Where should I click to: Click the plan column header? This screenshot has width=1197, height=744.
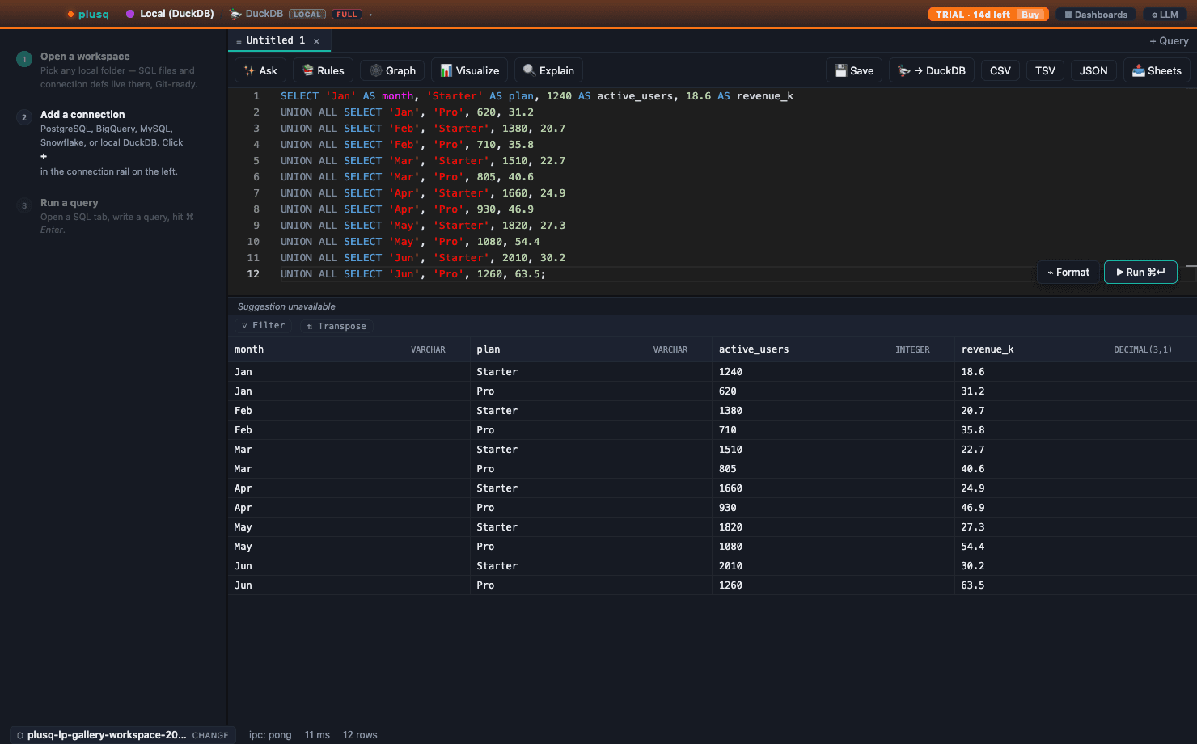click(591, 349)
